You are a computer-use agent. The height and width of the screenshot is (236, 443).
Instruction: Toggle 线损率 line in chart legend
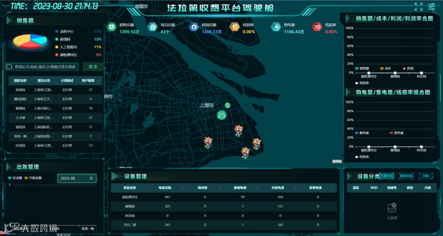(362, 157)
